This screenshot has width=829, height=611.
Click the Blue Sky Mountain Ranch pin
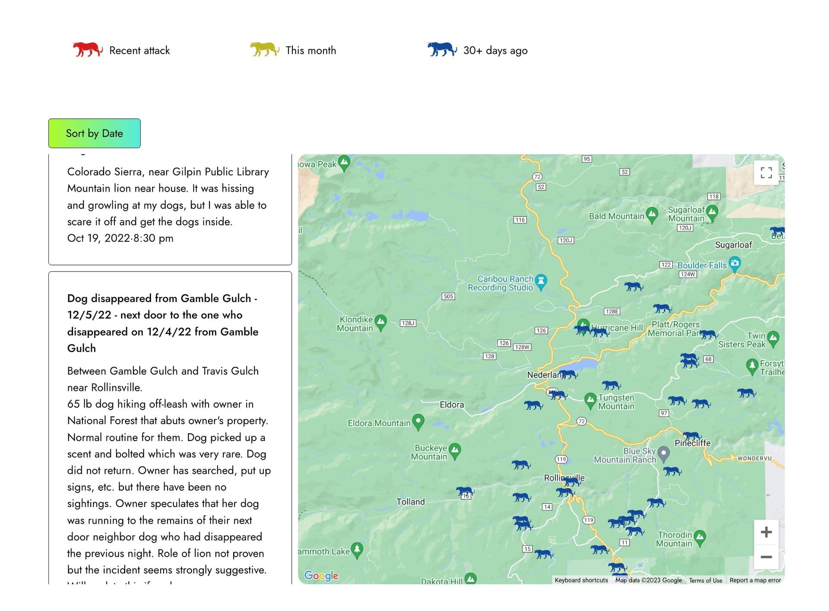[664, 453]
